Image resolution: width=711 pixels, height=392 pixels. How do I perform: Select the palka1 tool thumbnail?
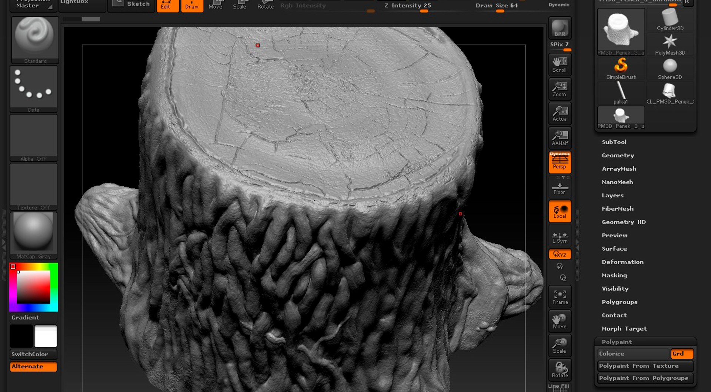[x=621, y=93]
